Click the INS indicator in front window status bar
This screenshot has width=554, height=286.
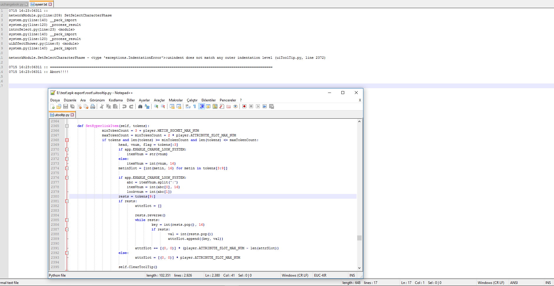352,275
